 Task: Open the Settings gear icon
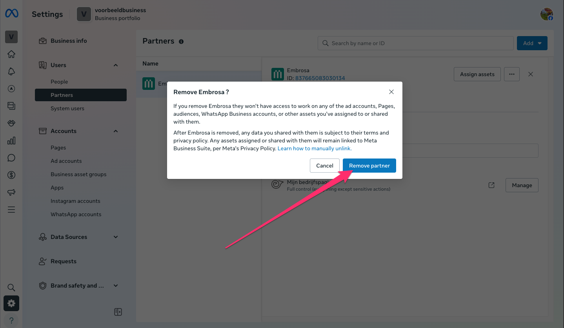(11, 303)
